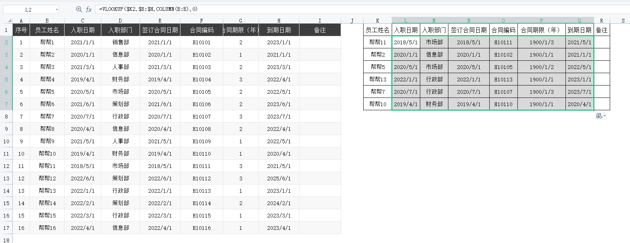The width and height of the screenshot is (630, 243).
Task: Click the 到期日期 cell showing 2025/6/1
Action: [279, 178]
